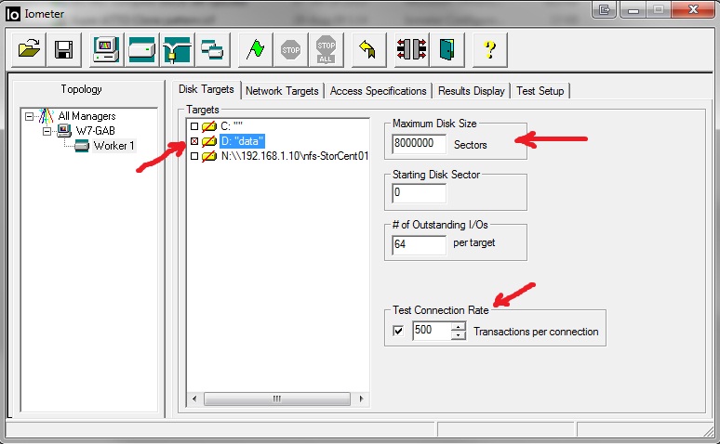Viewport: 720px width, 444px height.
Task: Select W7-GAB manager in topology
Action: click(95, 131)
